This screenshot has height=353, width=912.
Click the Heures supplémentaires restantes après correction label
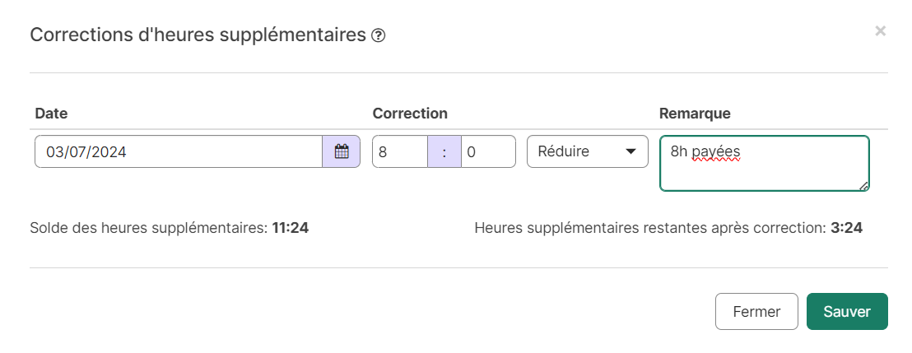click(x=650, y=228)
